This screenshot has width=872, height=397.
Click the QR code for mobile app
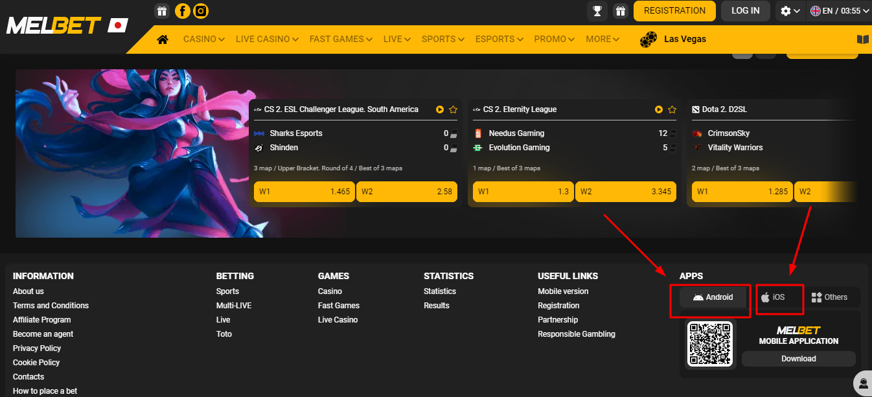tap(710, 343)
